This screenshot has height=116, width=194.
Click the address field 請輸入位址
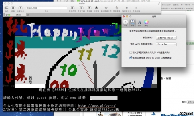coord(46,8)
